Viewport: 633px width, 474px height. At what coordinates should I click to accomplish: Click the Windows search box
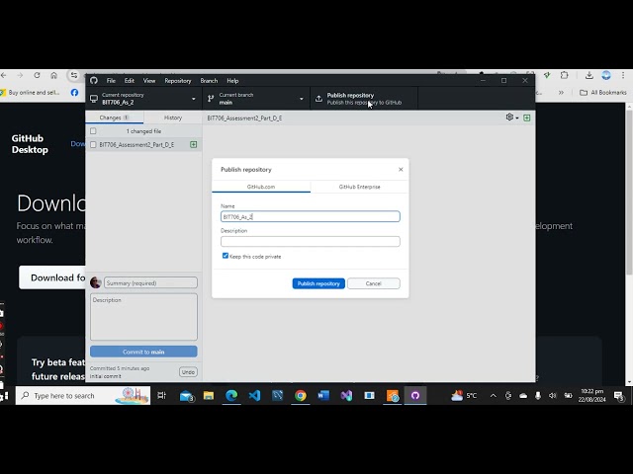(83, 396)
